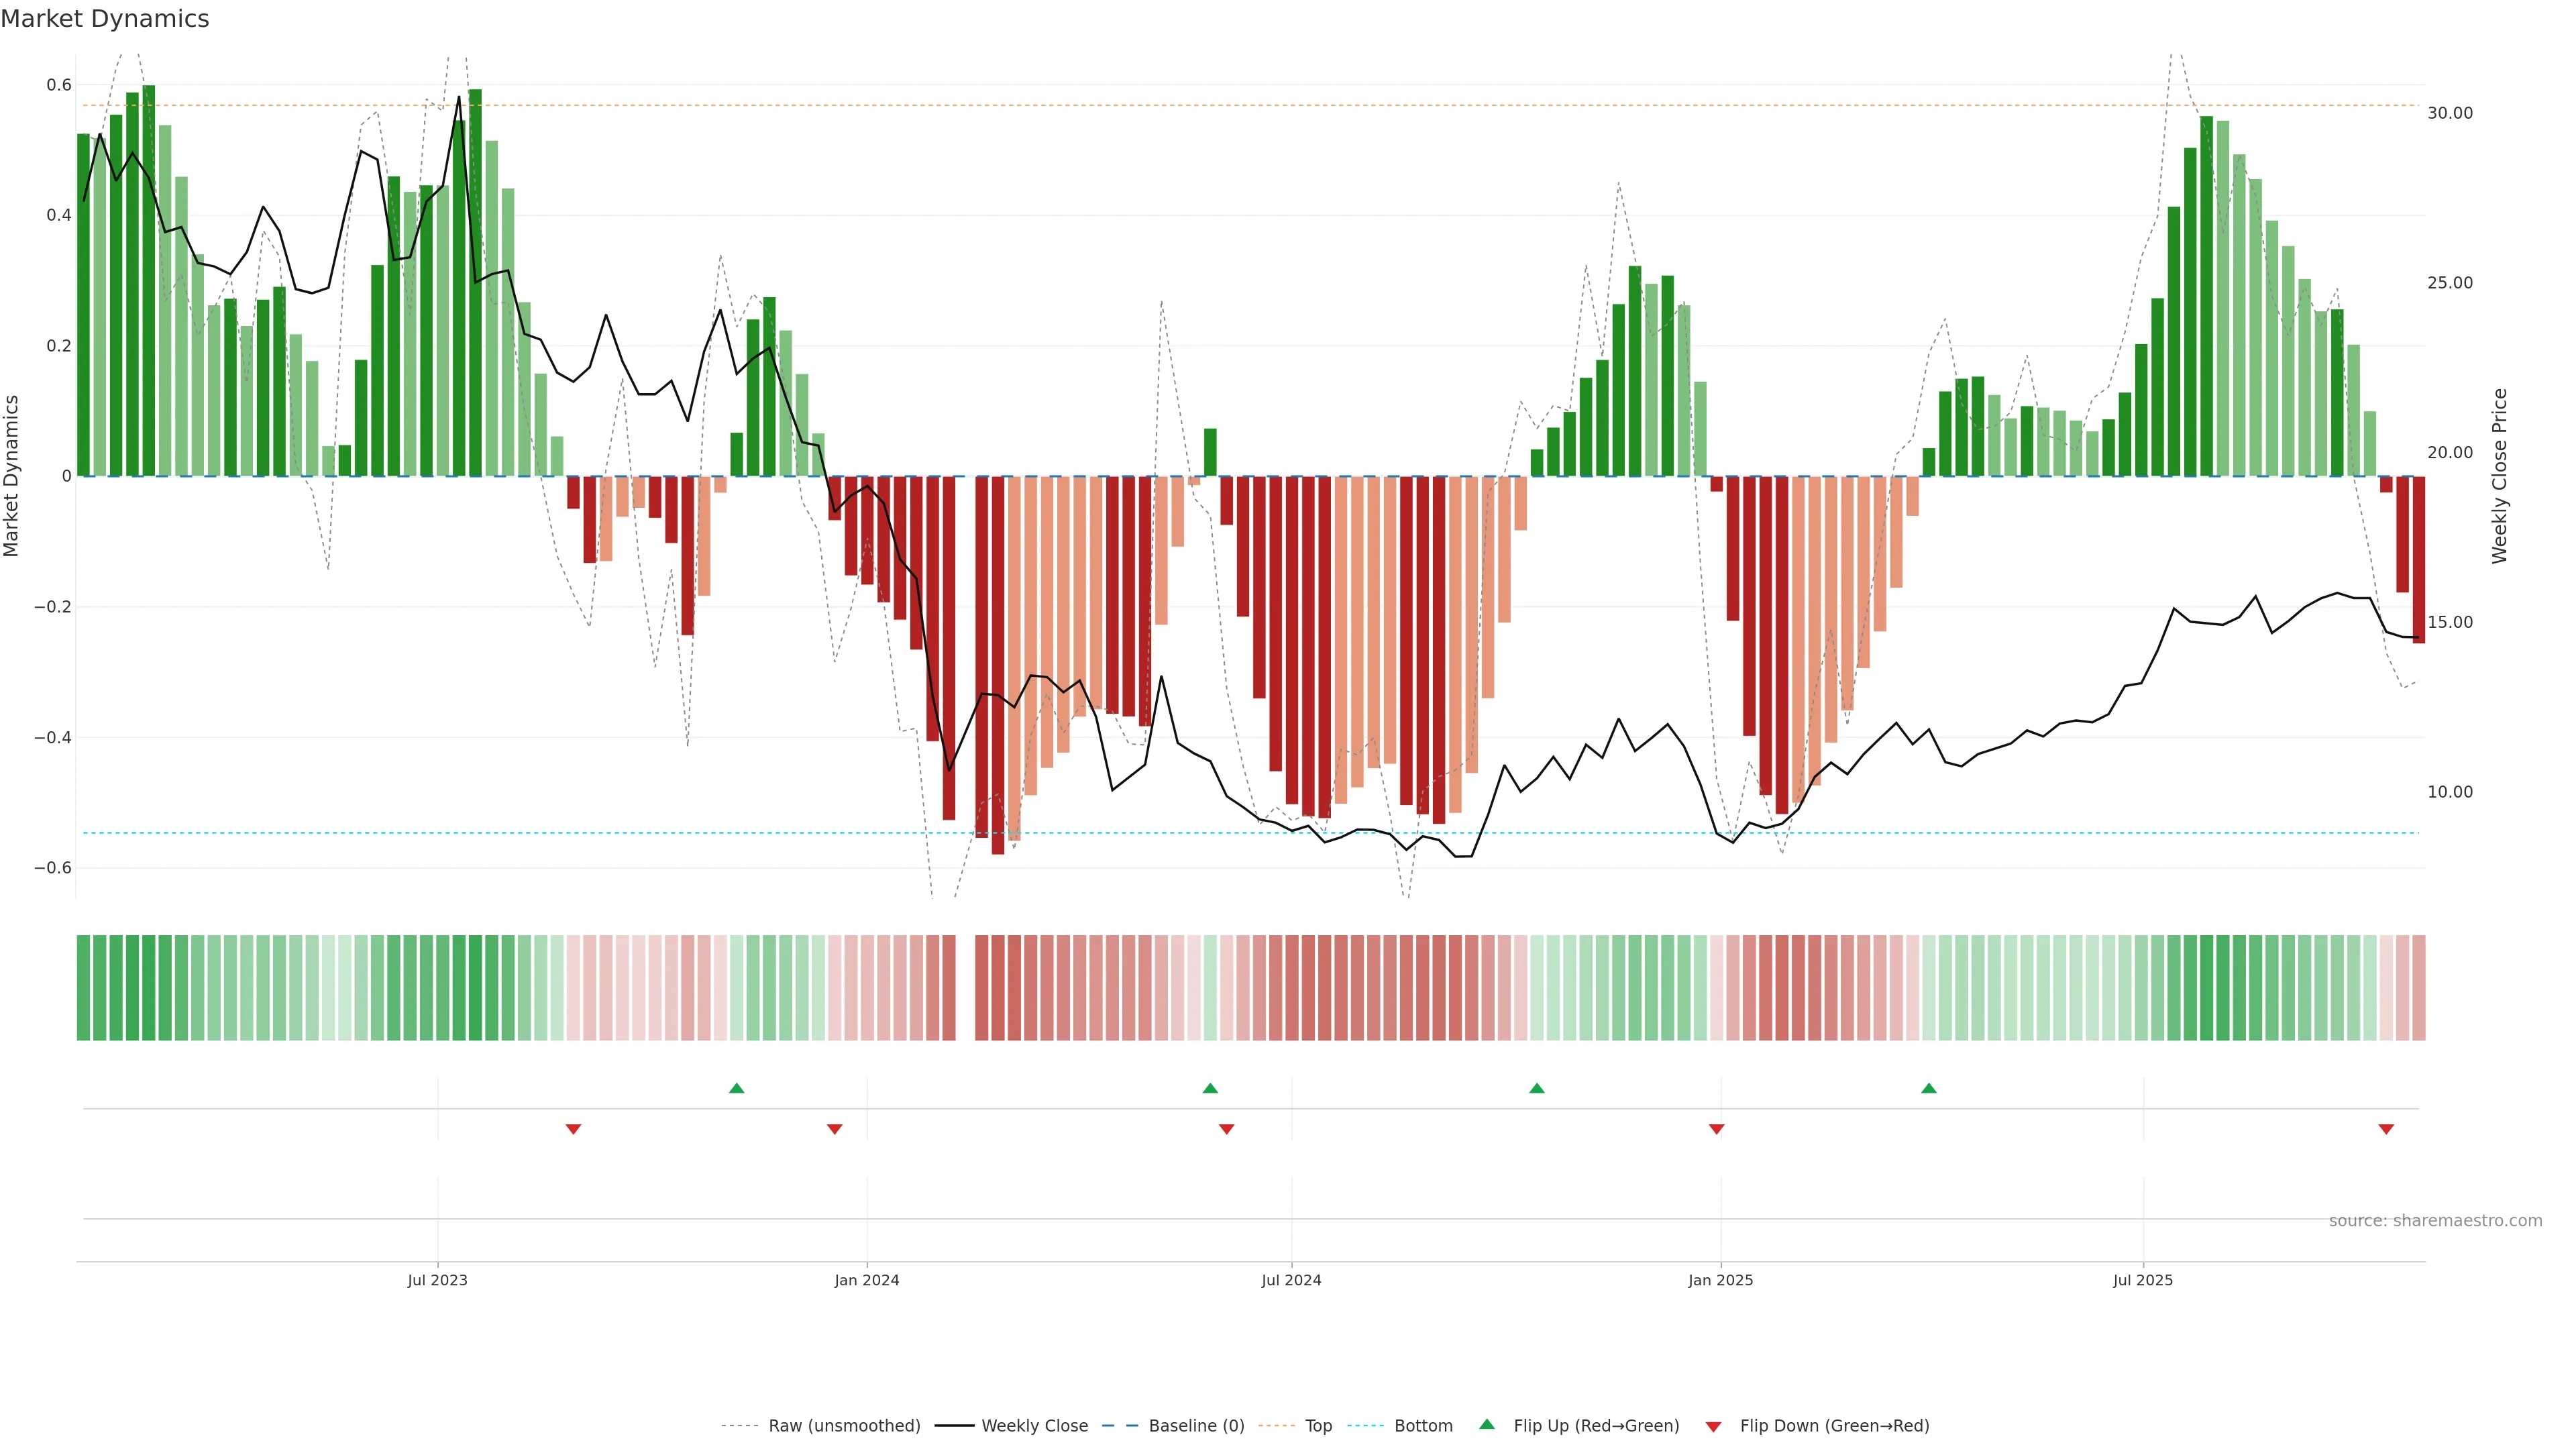Click the green flip-up marker around October 2024
Screen dimensions: 2576x1449
[1537, 1088]
